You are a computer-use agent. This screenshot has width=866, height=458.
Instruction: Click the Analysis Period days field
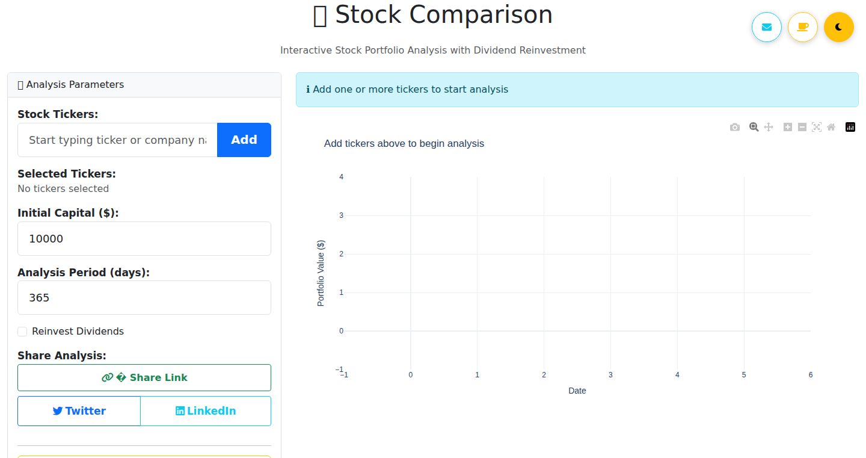144,297
